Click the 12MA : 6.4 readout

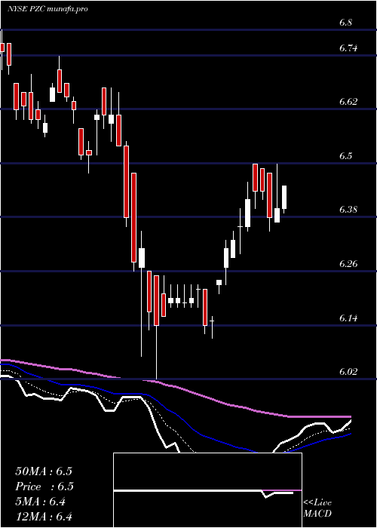click(x=44, y=517)
